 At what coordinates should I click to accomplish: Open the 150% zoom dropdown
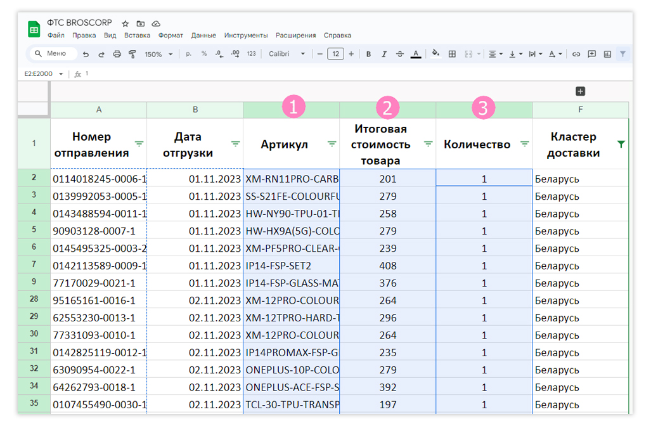[158, 55]
